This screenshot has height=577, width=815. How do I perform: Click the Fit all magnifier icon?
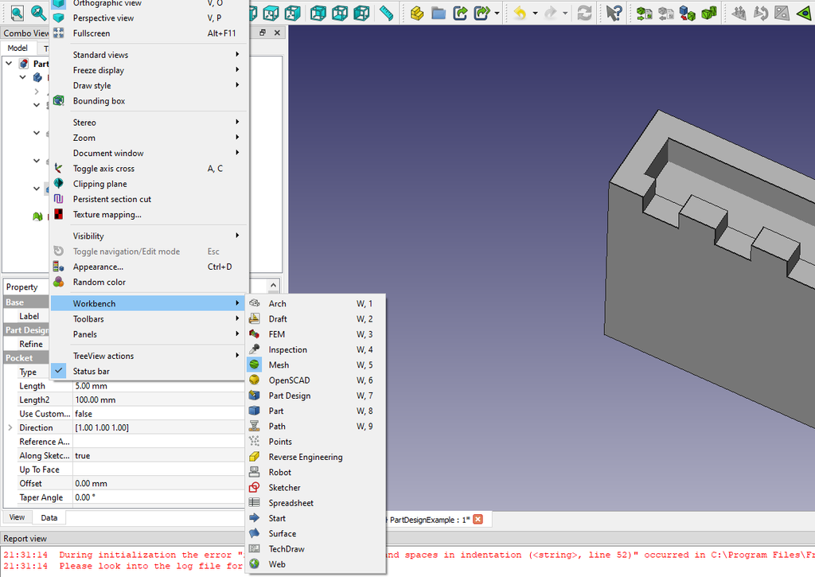(17, 13)
